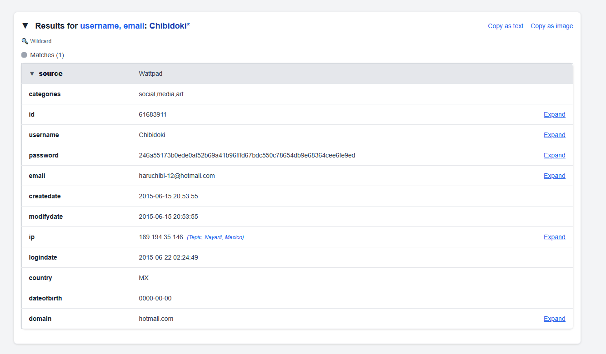Click Copy as image
This screenshot has height=354, width=606.
tap(551, 26)
